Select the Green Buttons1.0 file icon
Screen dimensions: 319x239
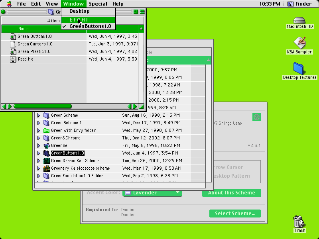coord(13,36)
